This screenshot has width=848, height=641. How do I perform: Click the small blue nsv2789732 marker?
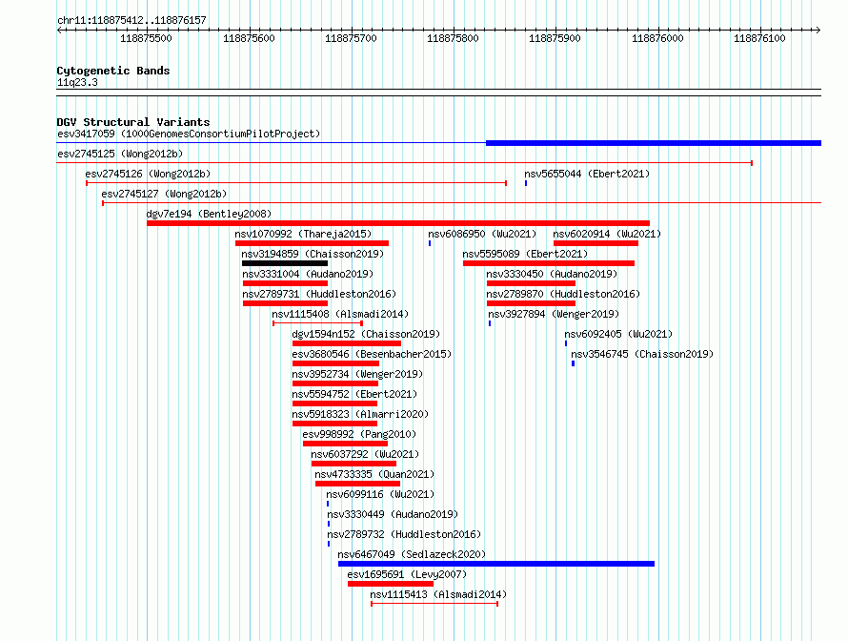tap(329, 544)
